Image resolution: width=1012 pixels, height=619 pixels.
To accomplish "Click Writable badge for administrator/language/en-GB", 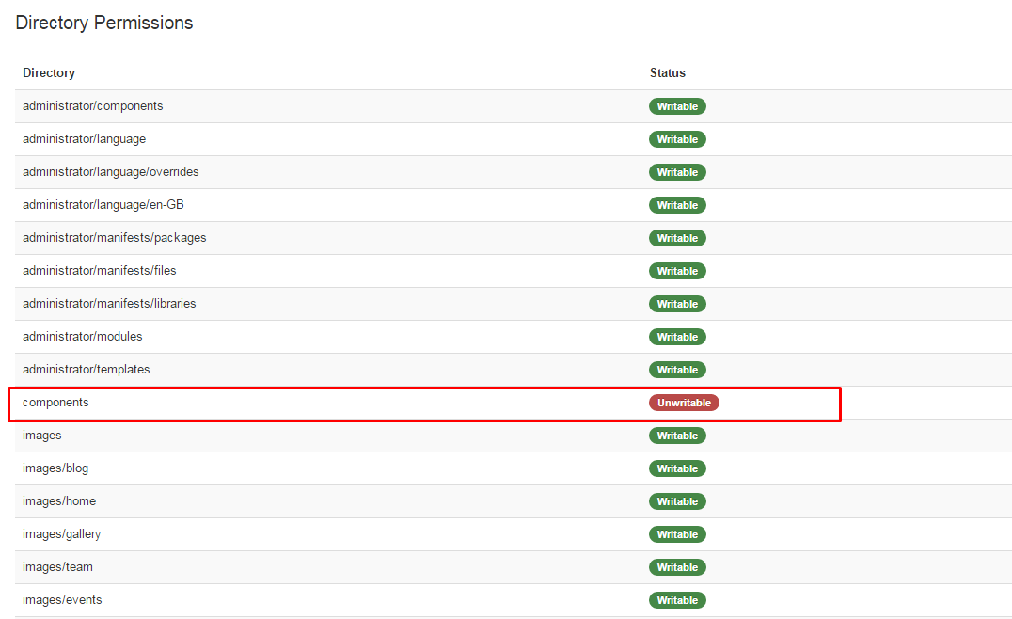I will 677,205.
